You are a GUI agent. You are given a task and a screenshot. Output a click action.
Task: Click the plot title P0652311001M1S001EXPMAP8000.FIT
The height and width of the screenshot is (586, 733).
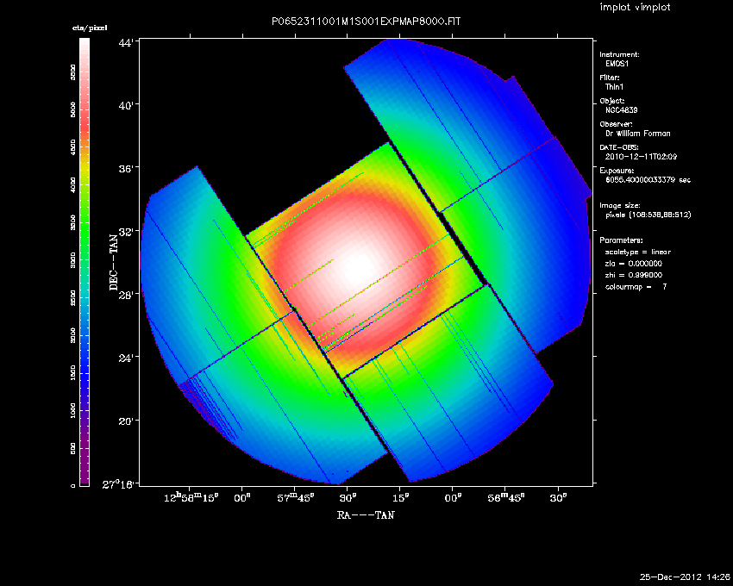(x=366, y=22)
